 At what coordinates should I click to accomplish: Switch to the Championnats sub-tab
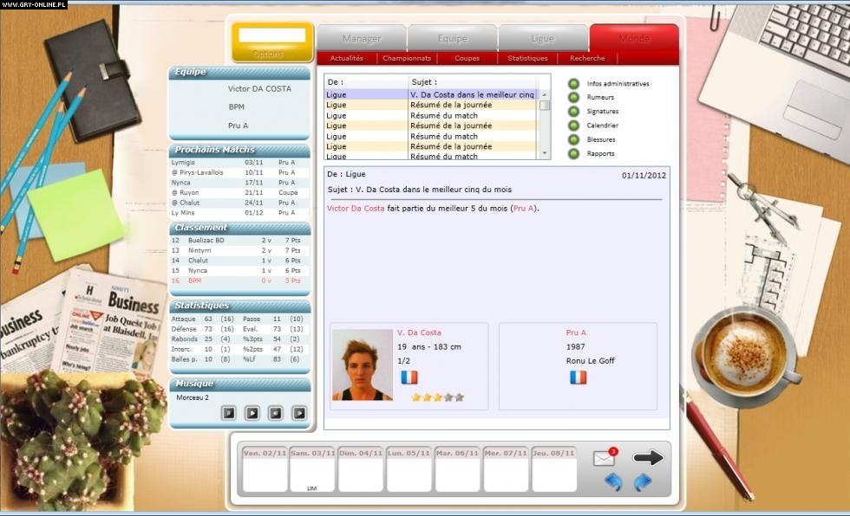point(406,58)
